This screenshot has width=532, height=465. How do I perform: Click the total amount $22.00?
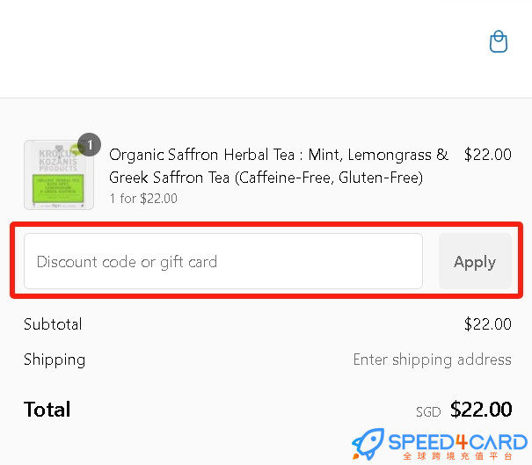pyautogui.click(x=481, y=410)
